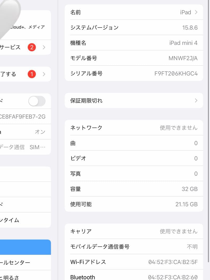Tap the システムバージョン row 15.8.6
The width and height of the screenshot is (210, 280).
(134, 27)
